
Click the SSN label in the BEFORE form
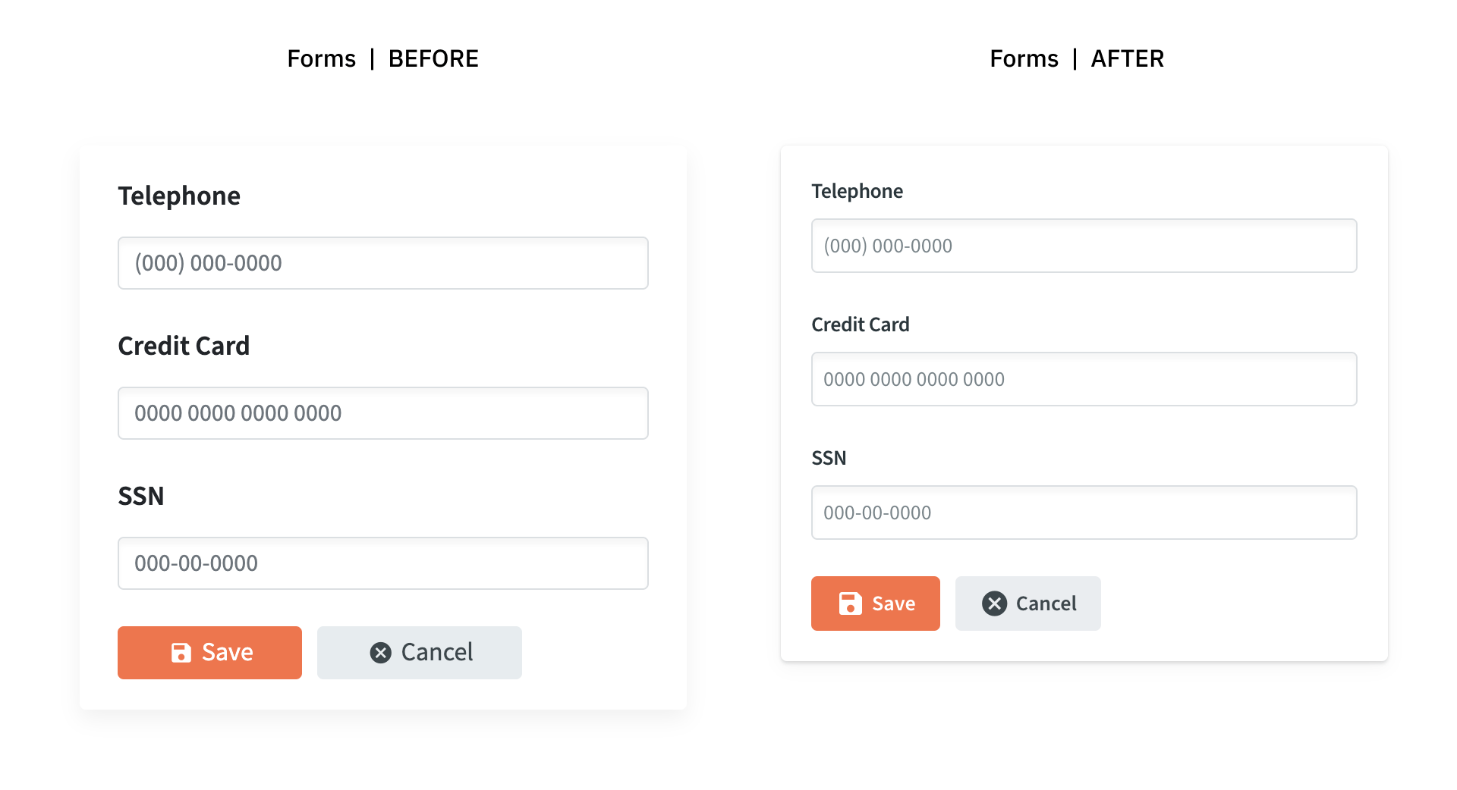click(141, 496)
